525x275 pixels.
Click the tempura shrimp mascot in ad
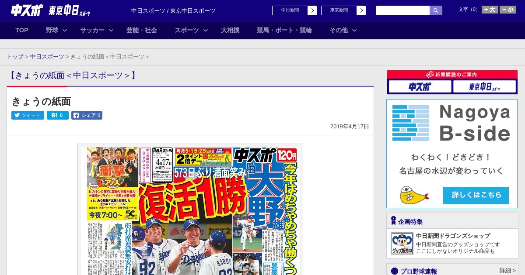point(414,196)
